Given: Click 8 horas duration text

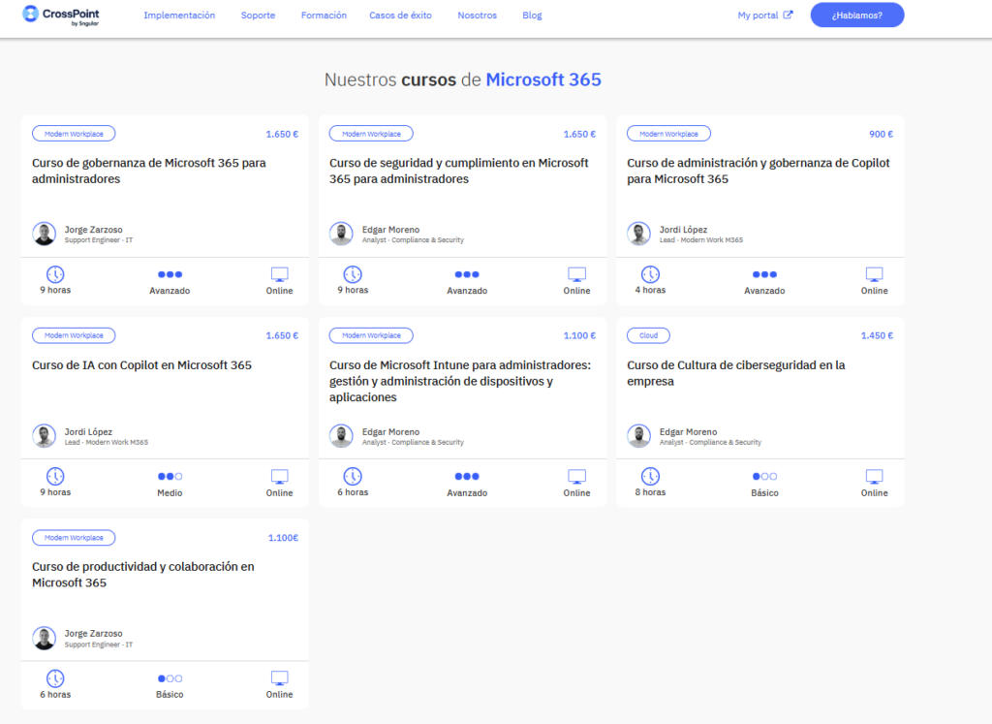Looking at the screenshot, I should pyautogui.click(x=650, y=492).
